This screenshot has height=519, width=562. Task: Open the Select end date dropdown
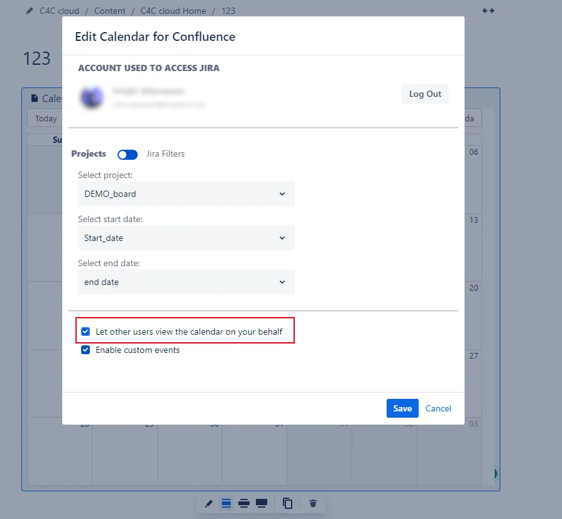coord(186,282)
